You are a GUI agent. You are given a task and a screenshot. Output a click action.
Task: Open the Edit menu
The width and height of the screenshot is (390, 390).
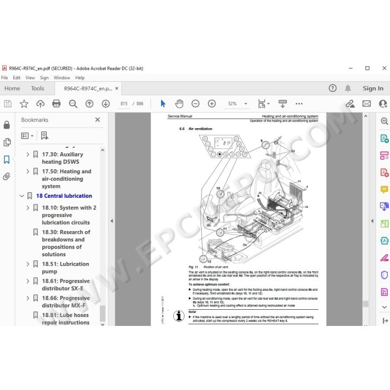[x=17, y=77]
